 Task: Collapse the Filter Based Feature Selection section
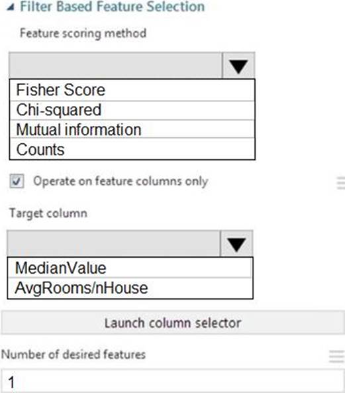click(11, 7)
